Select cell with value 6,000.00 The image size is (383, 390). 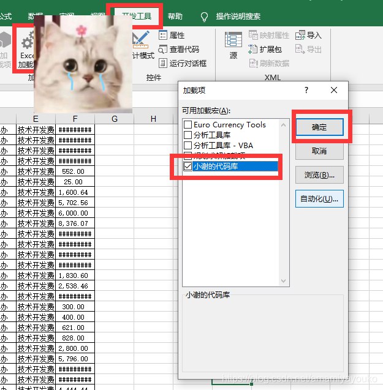pyautogui.click(x=75, y=213)
